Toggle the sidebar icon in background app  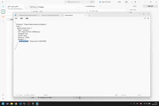(x=3, y=2)
